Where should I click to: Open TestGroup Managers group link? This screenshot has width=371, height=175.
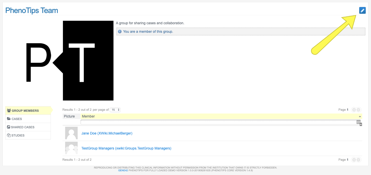pyautogui.click(x=126, y=148)
